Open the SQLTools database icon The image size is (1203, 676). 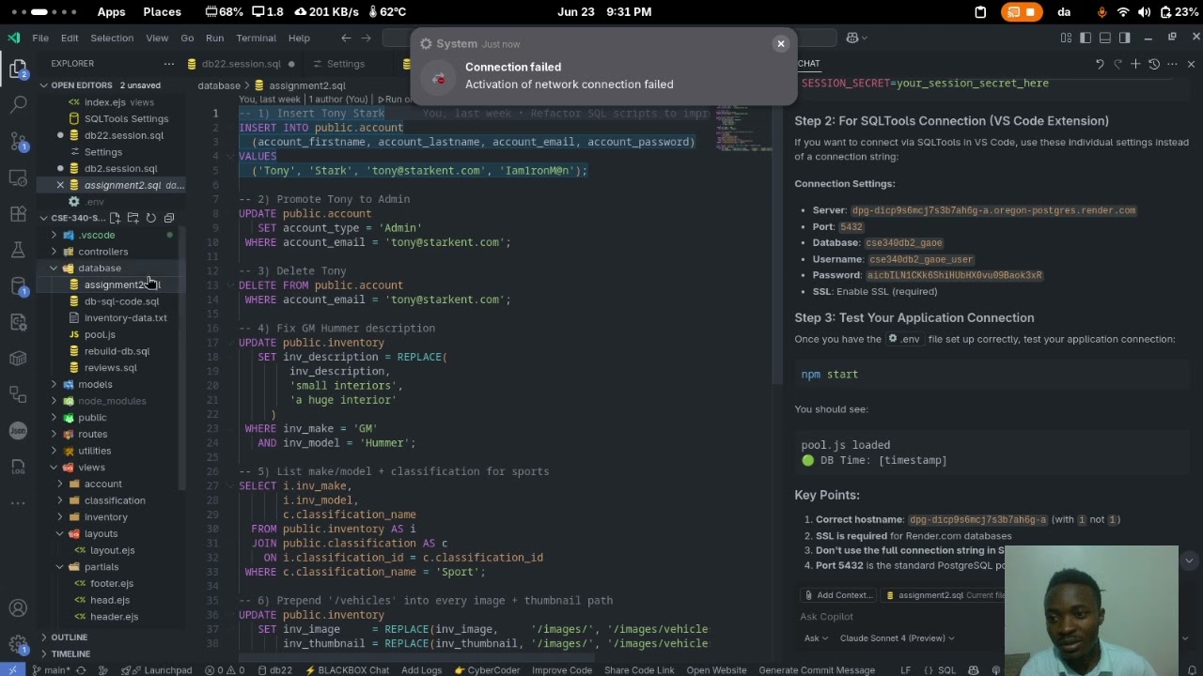coord(18,285)
